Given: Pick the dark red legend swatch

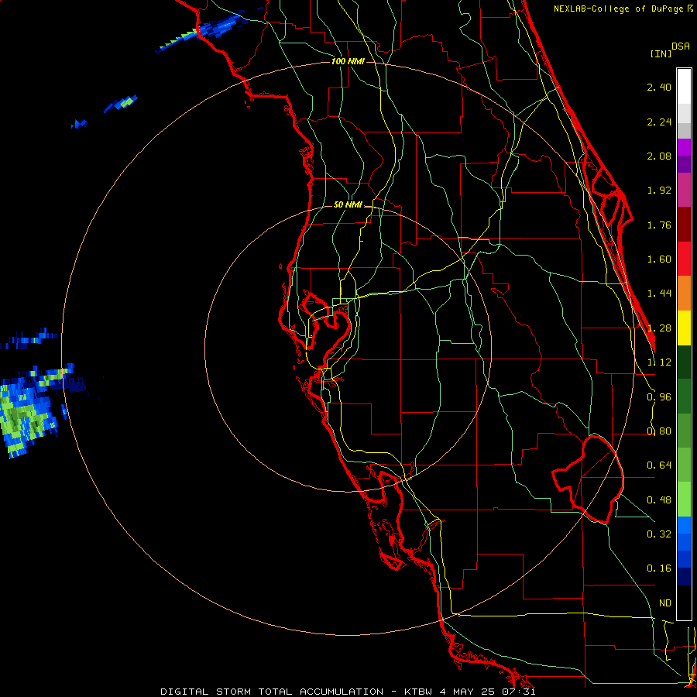Looking at the screenshot, I should pyautogui.click(x=684, y=224).
